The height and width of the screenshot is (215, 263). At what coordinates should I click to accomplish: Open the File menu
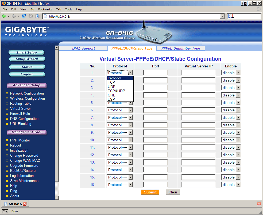click(x=5, y=9)
